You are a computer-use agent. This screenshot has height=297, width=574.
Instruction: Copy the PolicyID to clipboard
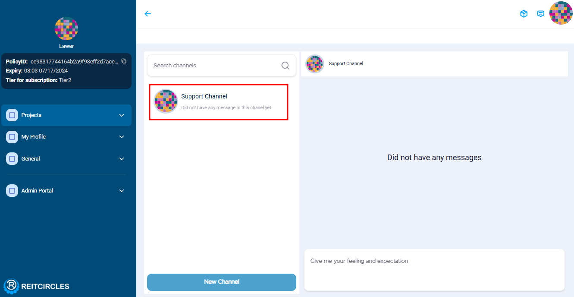(x=124, y=61)
